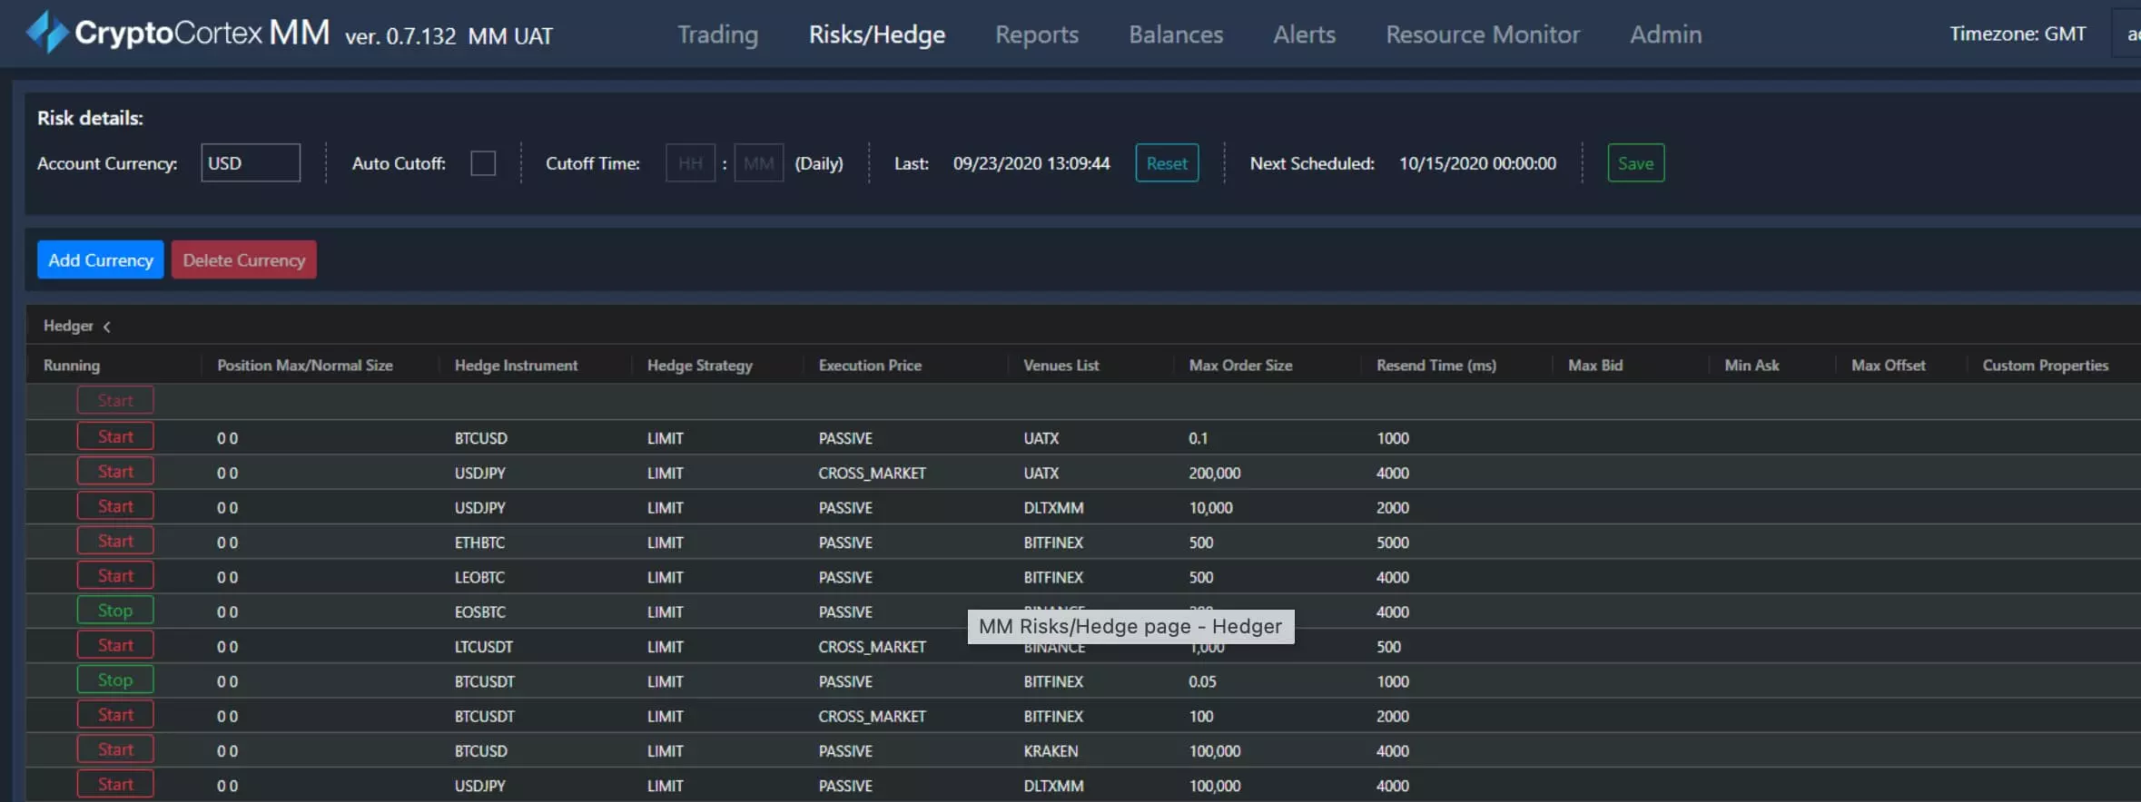Select the Risks/Hedge tab

pyautogui.click(x=877, y=34)
